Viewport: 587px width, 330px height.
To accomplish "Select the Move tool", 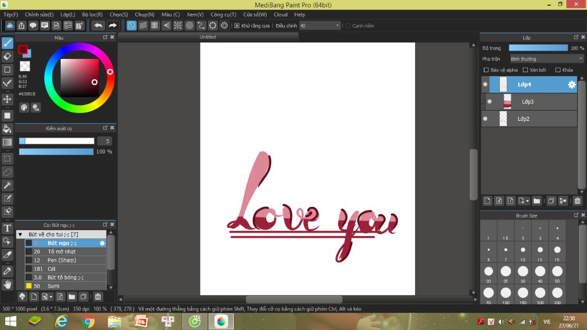I will coord(7,99).
